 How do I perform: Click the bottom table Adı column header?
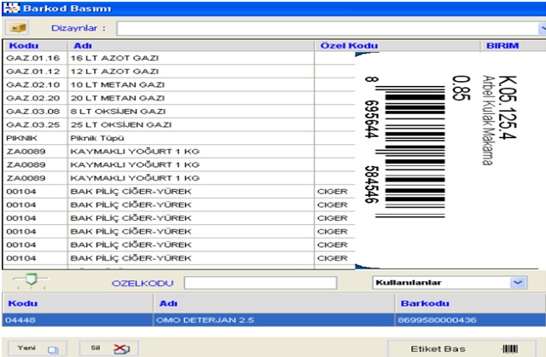274,303
